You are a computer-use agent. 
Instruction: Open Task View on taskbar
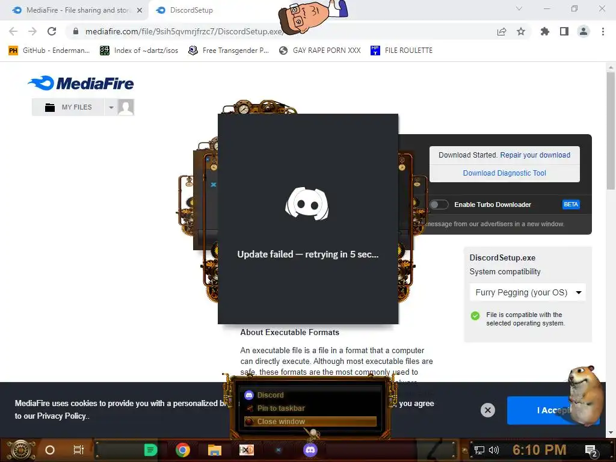tap(79, 450)
